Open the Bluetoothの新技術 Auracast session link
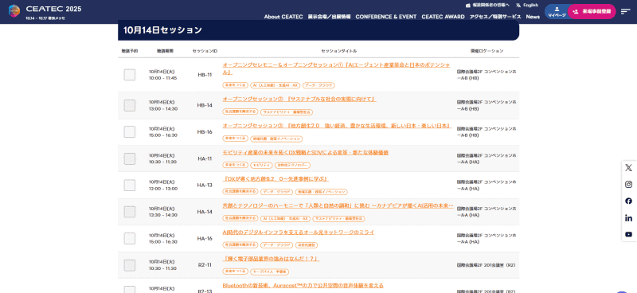The image size is (637, 293). 303,286
